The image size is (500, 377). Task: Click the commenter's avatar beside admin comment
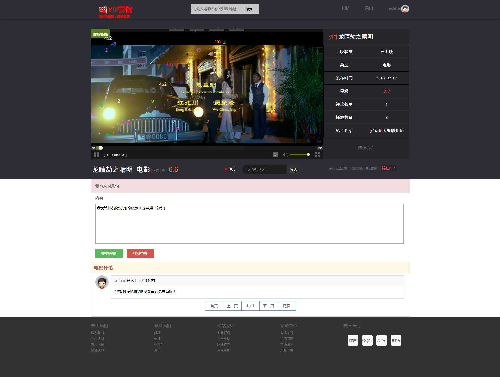pos(102,282)
